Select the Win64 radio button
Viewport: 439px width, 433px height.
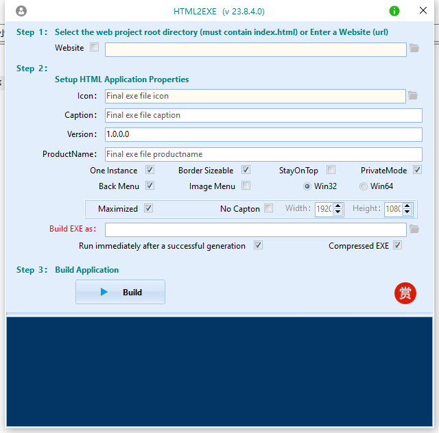pos(363,186)
